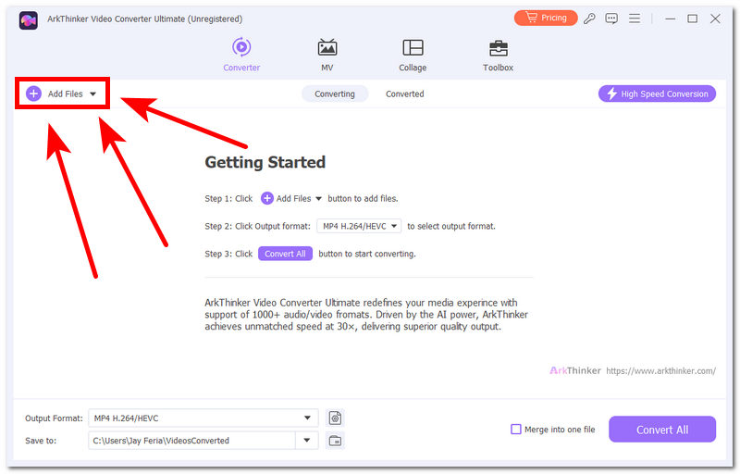Select the Converting tab
The image size is (740, 474).
tap(335, 94)
